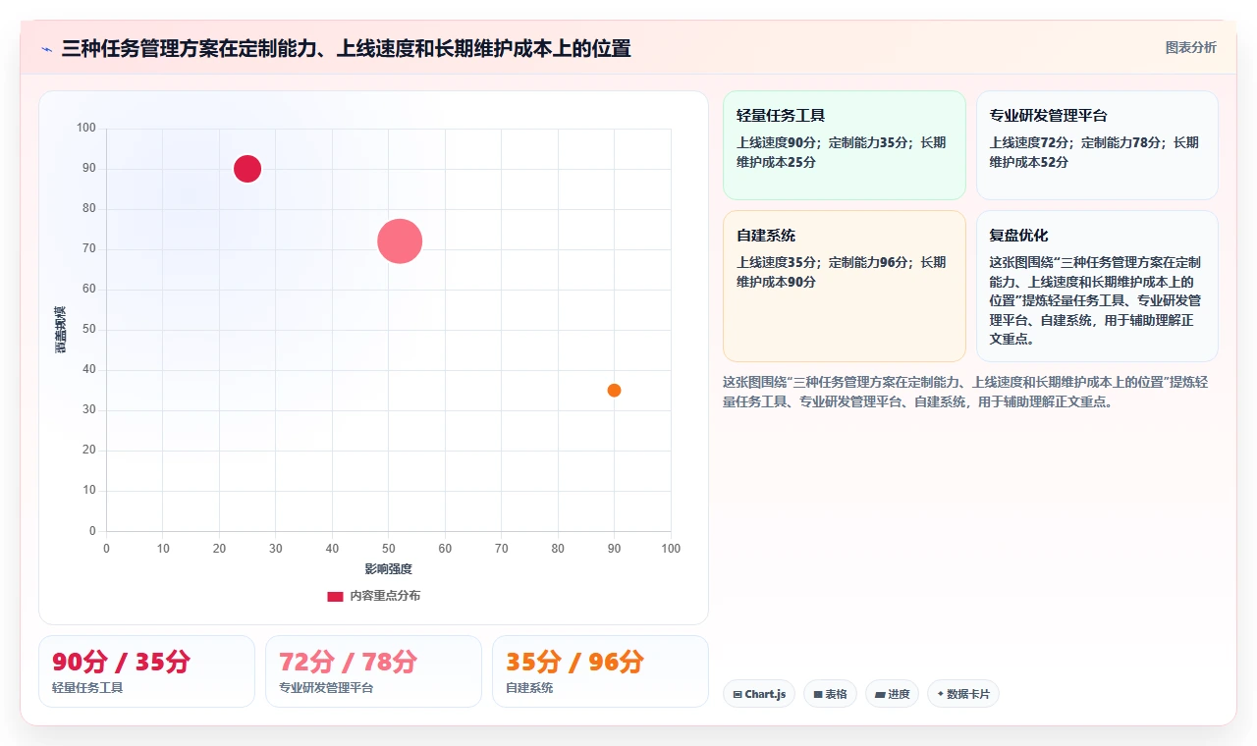Click the 影响强度 x-axis title
1257x746 pixels.
(x=388, y=569)
